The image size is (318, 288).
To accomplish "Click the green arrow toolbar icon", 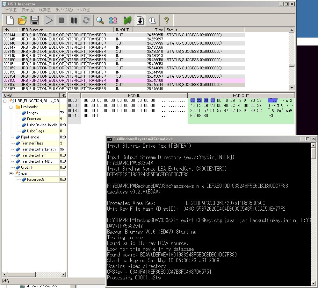I will [x=127, y=20].
